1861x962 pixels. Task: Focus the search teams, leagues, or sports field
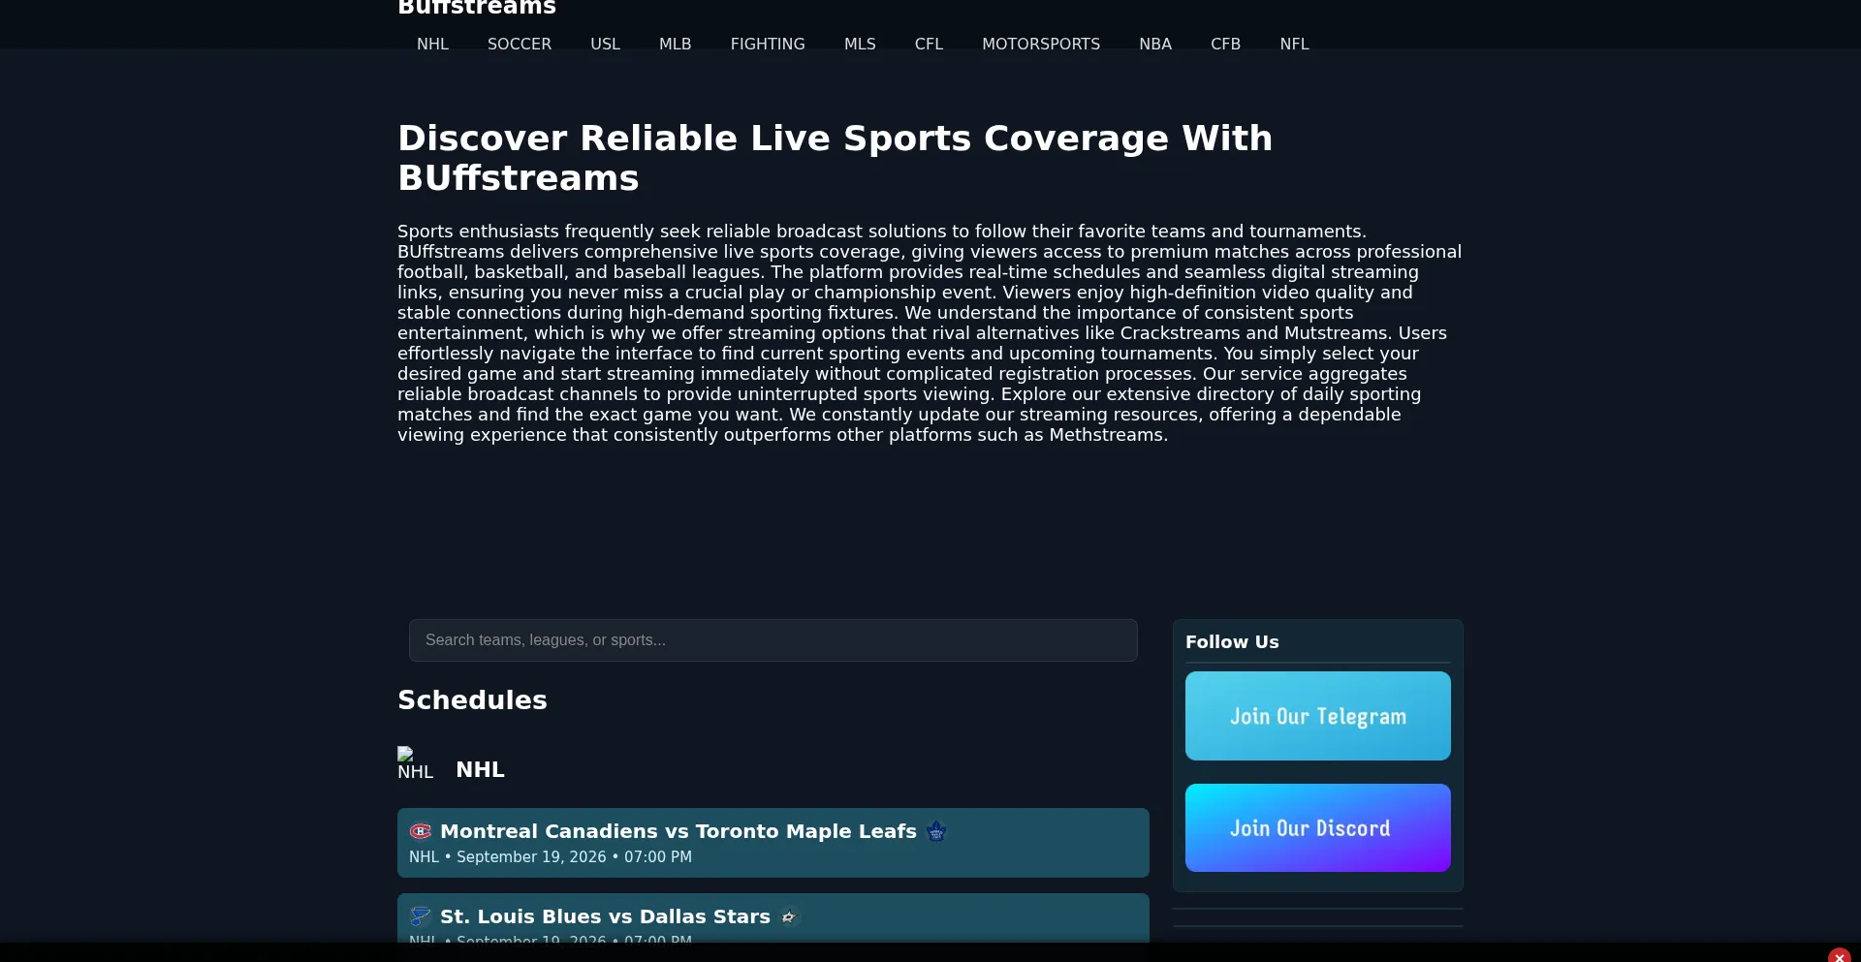point(773,640)
